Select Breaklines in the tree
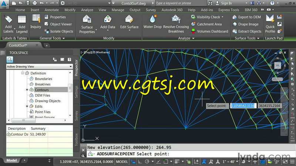 click(x=43, y=84)
